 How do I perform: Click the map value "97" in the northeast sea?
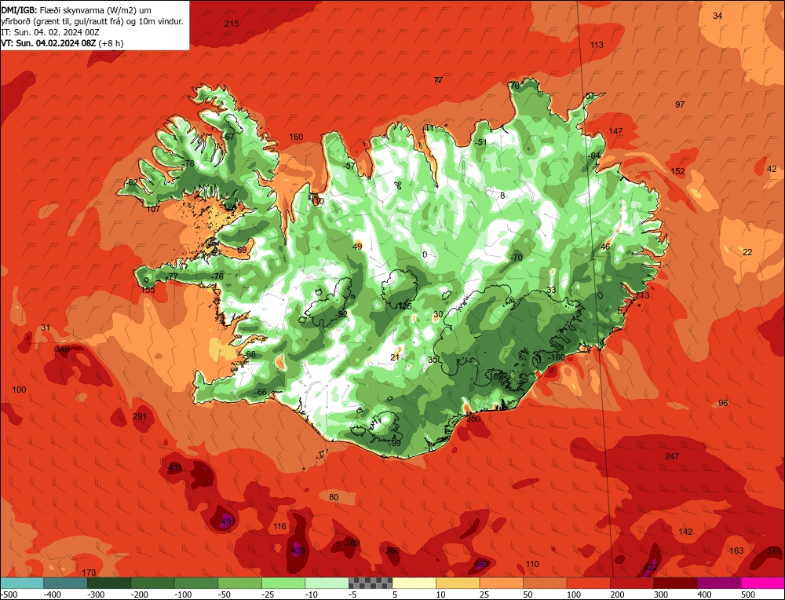680,104
